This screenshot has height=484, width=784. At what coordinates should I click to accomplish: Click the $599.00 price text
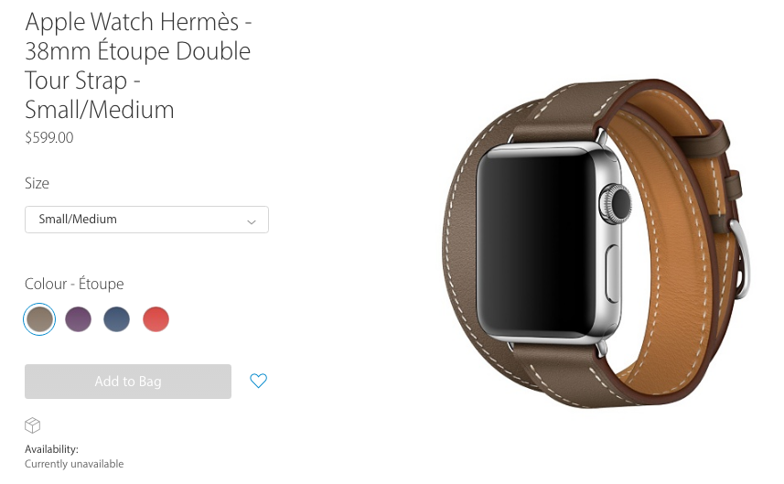pos(49,137)
